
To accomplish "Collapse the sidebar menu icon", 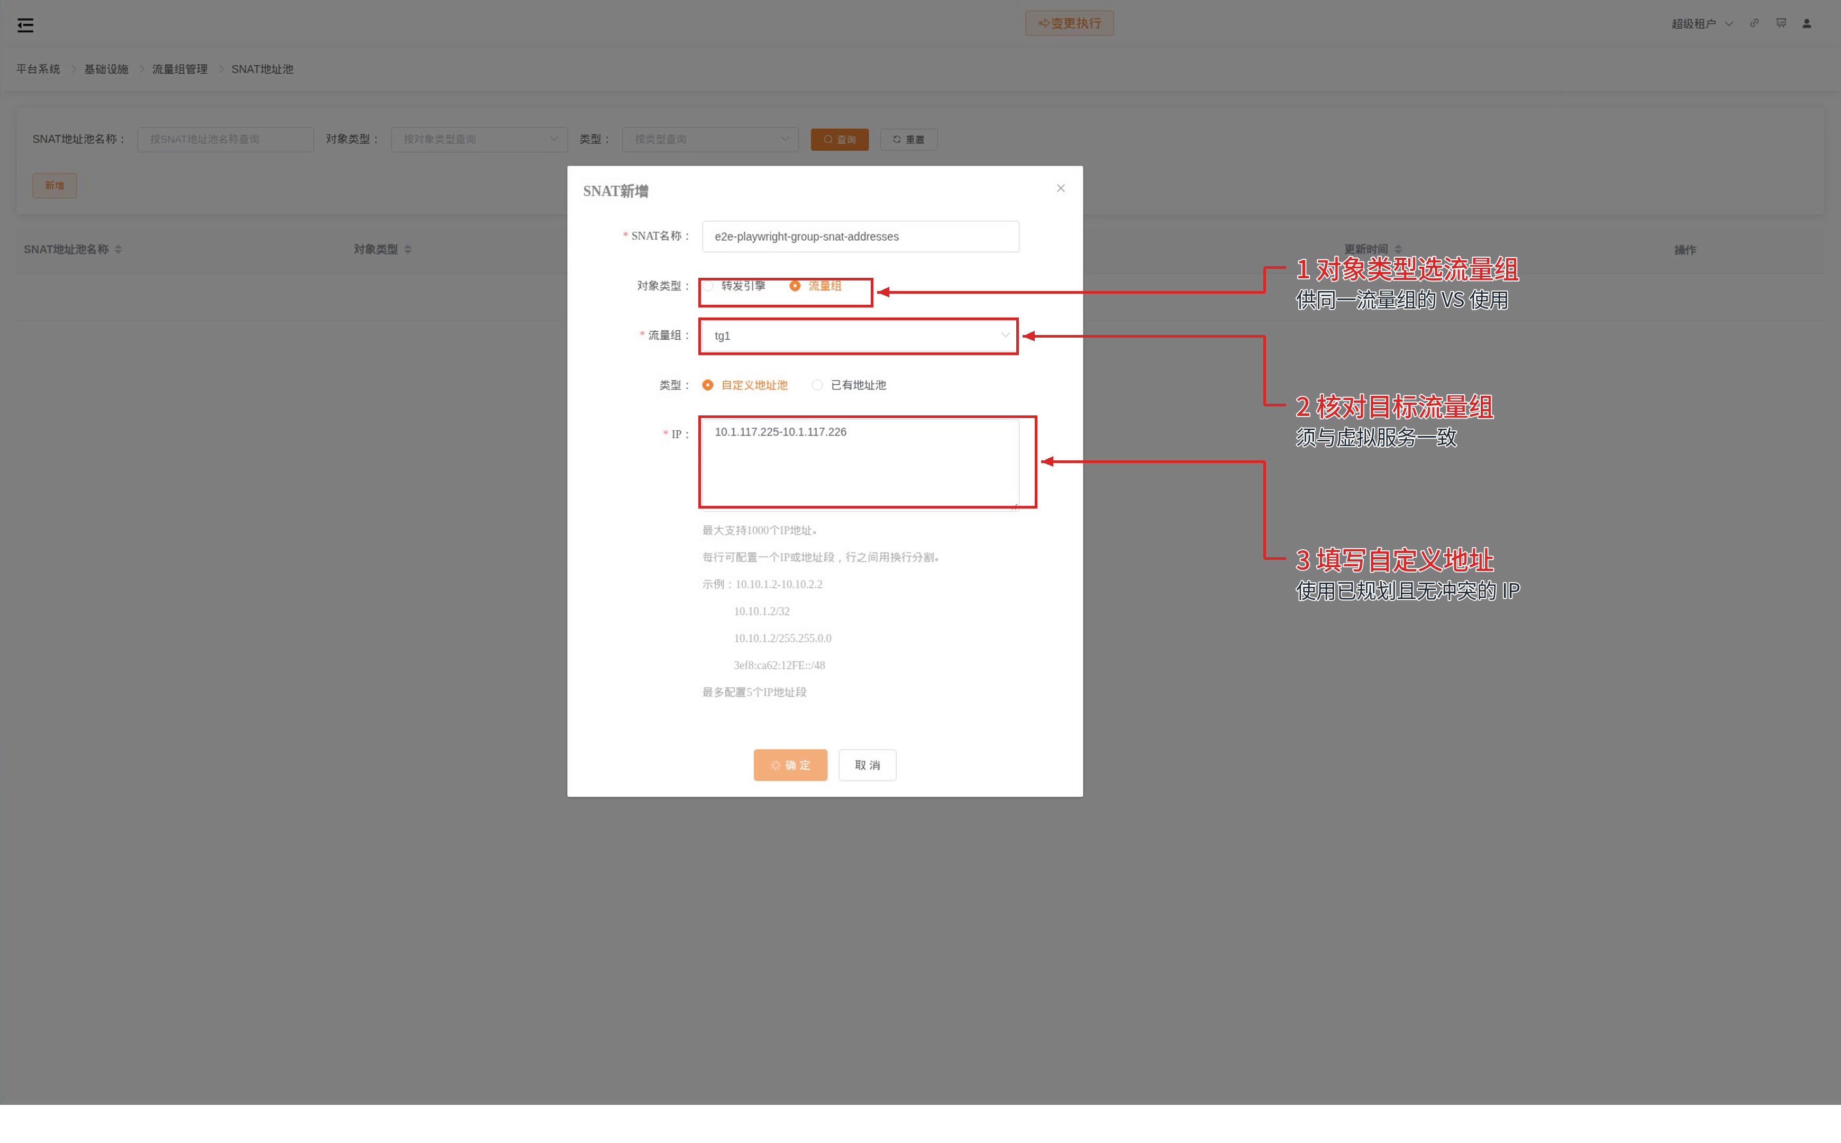I will (25, 26).
